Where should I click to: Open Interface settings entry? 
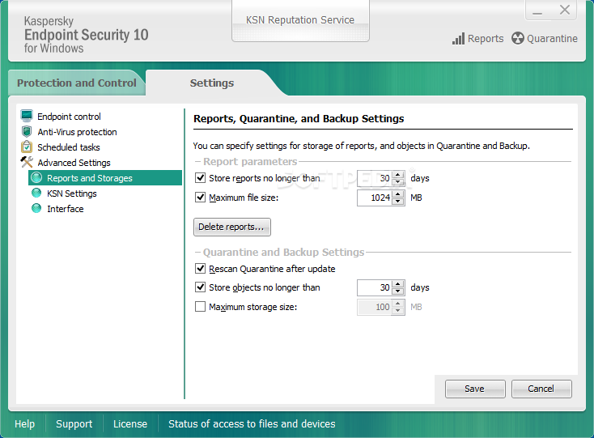66,209
